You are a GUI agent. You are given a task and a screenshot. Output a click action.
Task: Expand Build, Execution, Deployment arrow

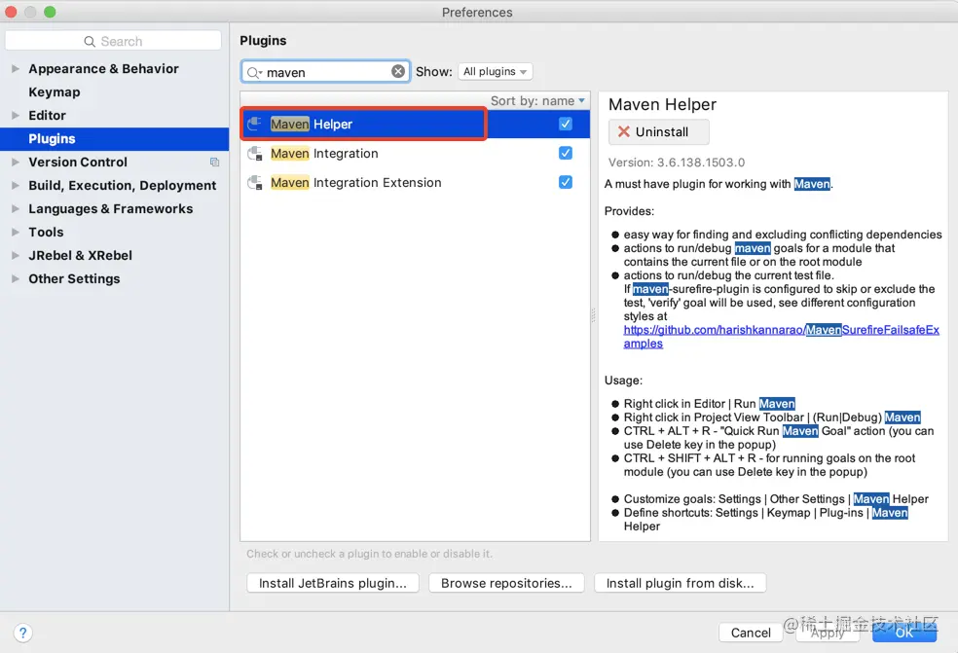(x=16, y=185)
